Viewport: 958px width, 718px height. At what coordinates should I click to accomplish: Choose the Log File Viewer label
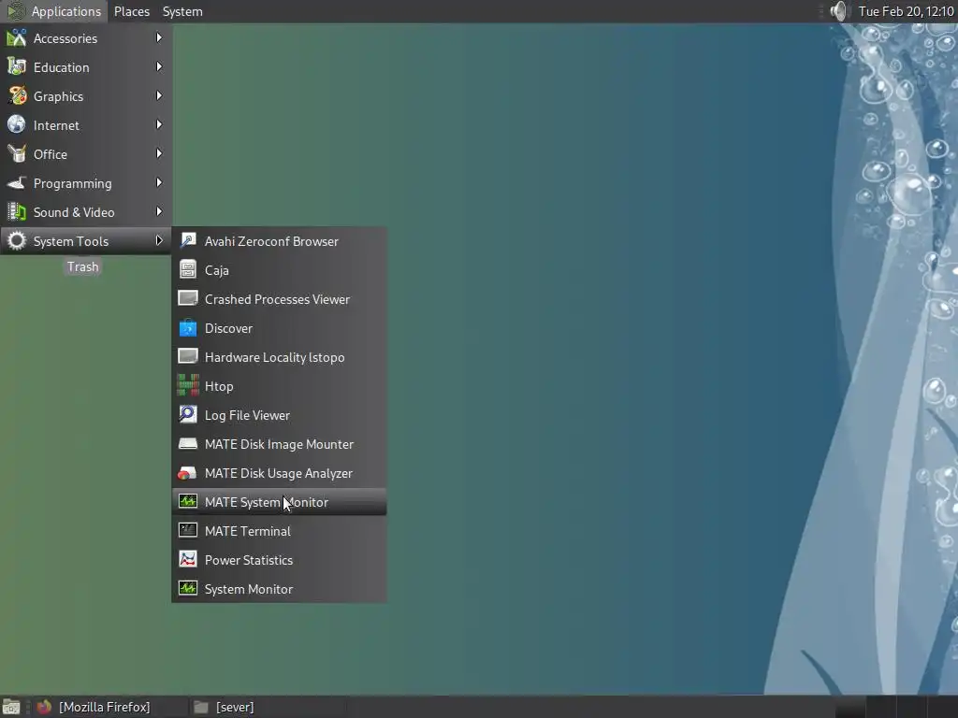[247, 415]
